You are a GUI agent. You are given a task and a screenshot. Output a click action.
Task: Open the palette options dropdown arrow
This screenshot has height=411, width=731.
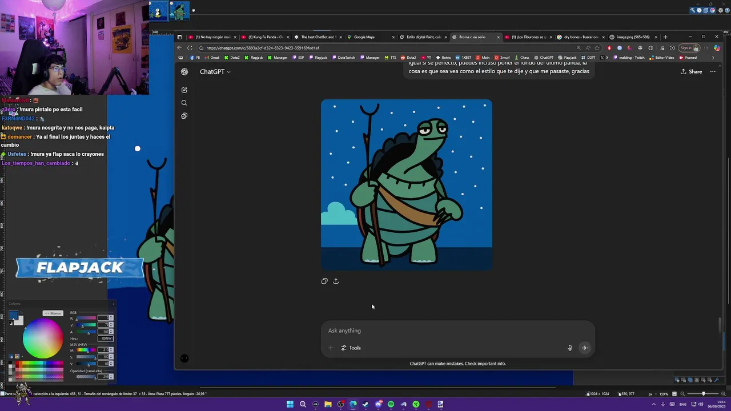coord(22,356)
